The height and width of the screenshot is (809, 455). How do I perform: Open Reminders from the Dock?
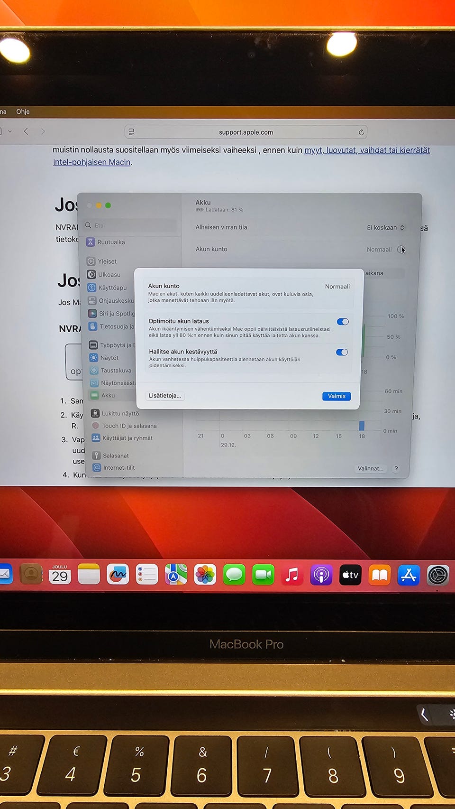coord(147,575)
